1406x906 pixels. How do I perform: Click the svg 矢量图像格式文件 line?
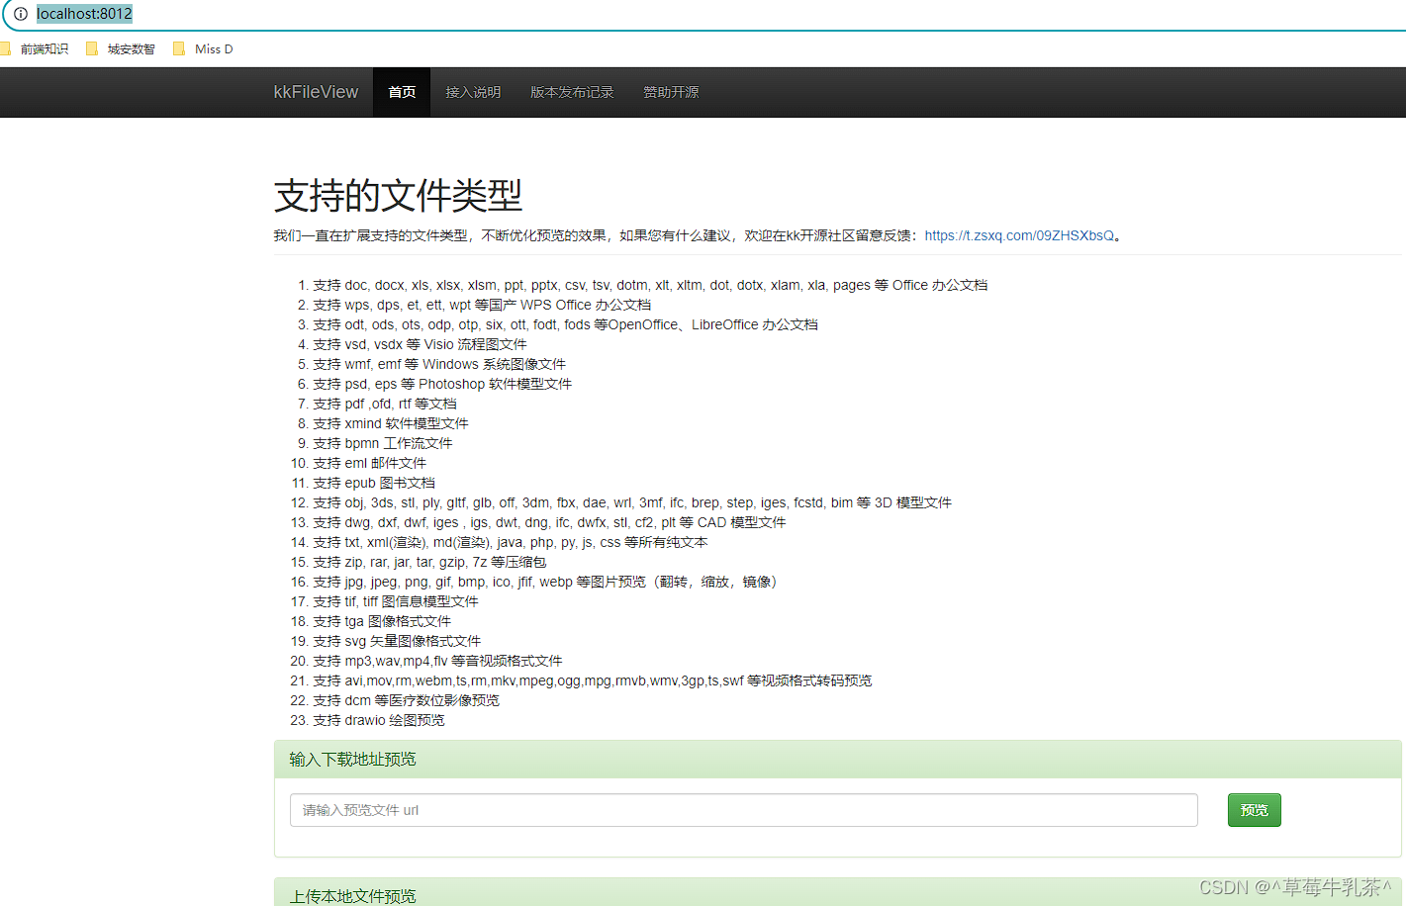pyautogui.click(x=397, y=641)
